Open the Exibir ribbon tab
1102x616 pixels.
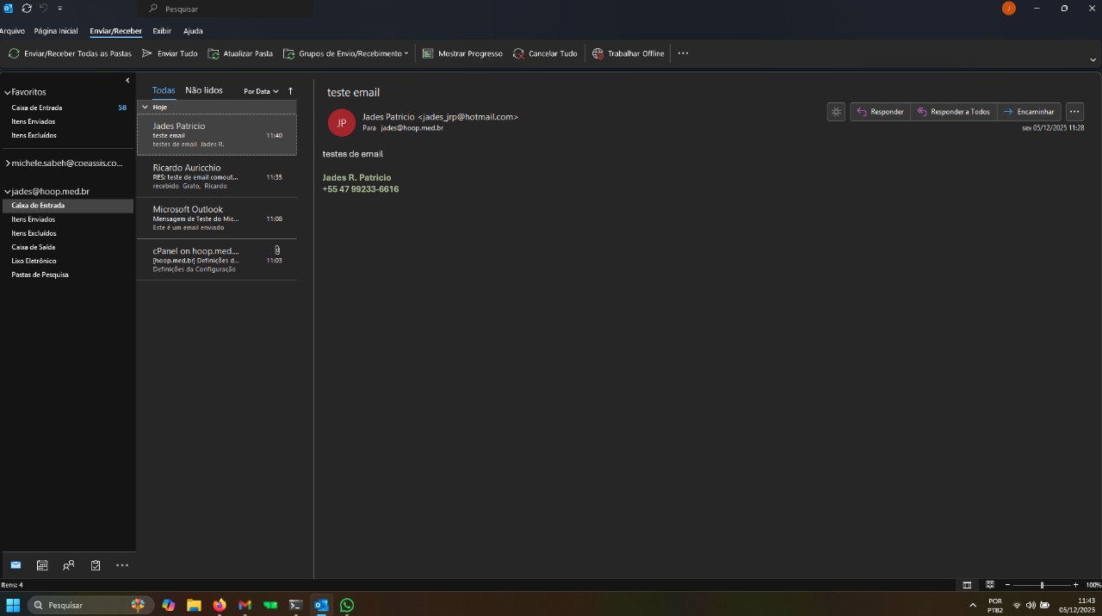[x=162, y=31]
